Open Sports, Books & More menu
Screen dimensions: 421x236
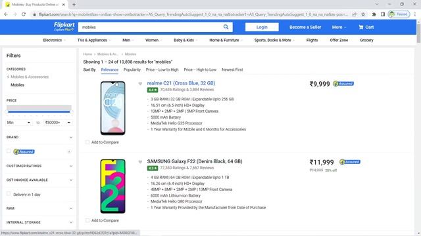coord(274,40)
